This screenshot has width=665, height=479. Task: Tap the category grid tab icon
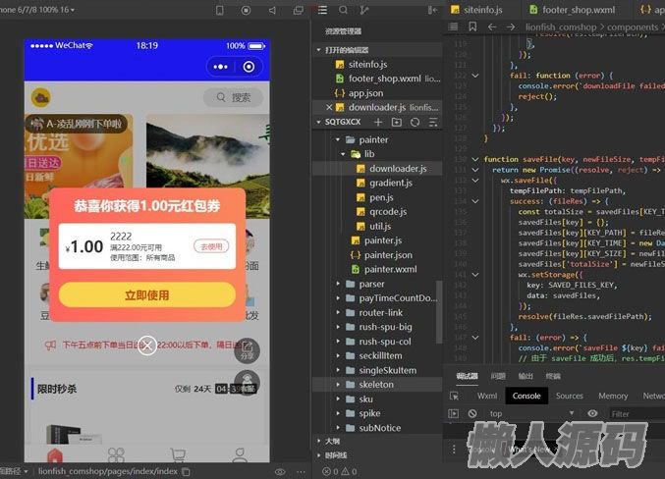coord(116,455)
